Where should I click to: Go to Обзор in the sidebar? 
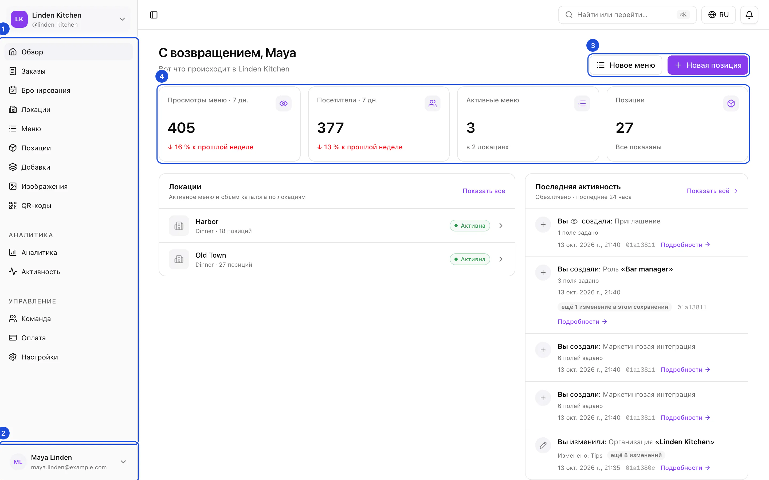69,52
